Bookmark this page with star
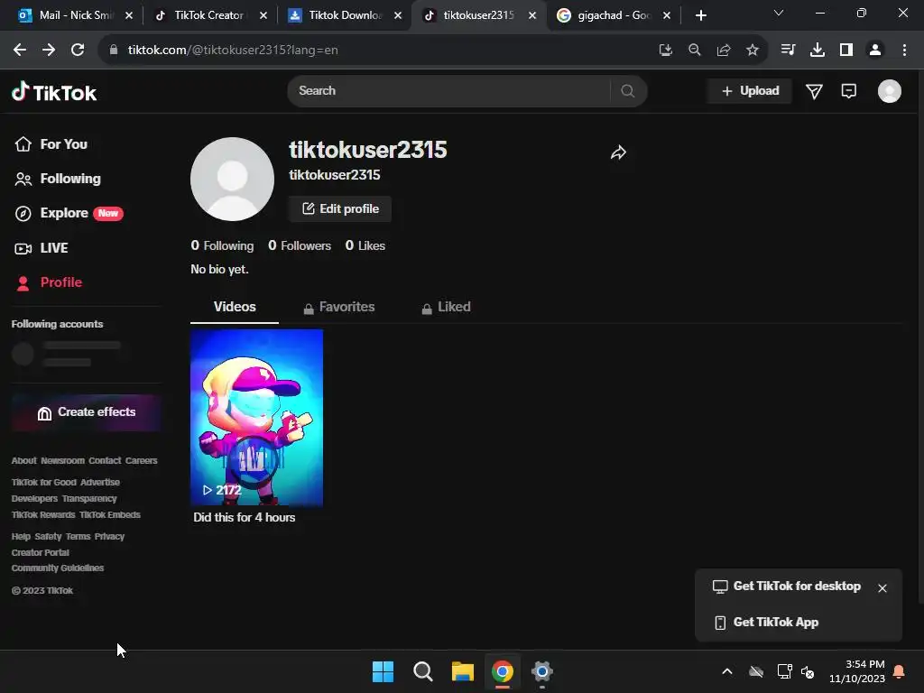Image resolution: width=924 pixels, height=693 pixels. (x=753, y=51)
